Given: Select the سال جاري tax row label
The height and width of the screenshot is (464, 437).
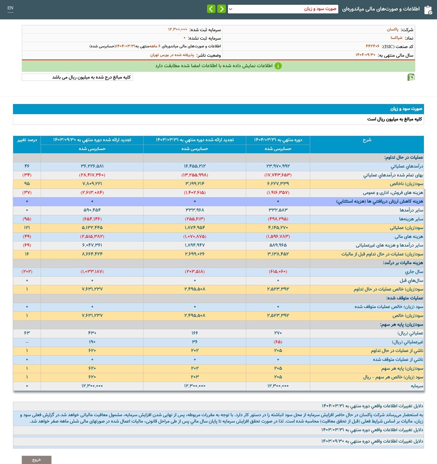Looking at the screenshot, I should coord(414,272).
